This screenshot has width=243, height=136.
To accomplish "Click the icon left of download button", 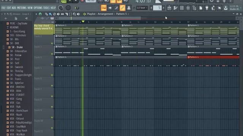I will (219, 8).
